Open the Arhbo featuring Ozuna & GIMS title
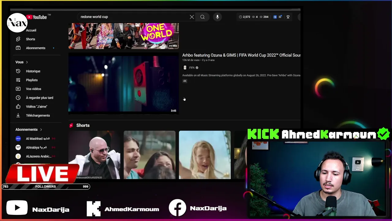Screen dimensions: 392x221 point(241,55)
